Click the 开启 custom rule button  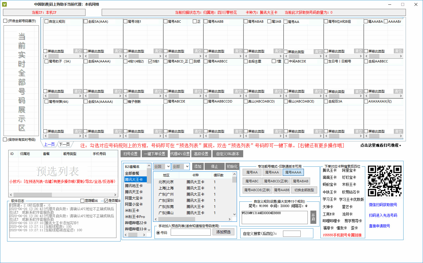pyautogui.click(x=313, y=217)
